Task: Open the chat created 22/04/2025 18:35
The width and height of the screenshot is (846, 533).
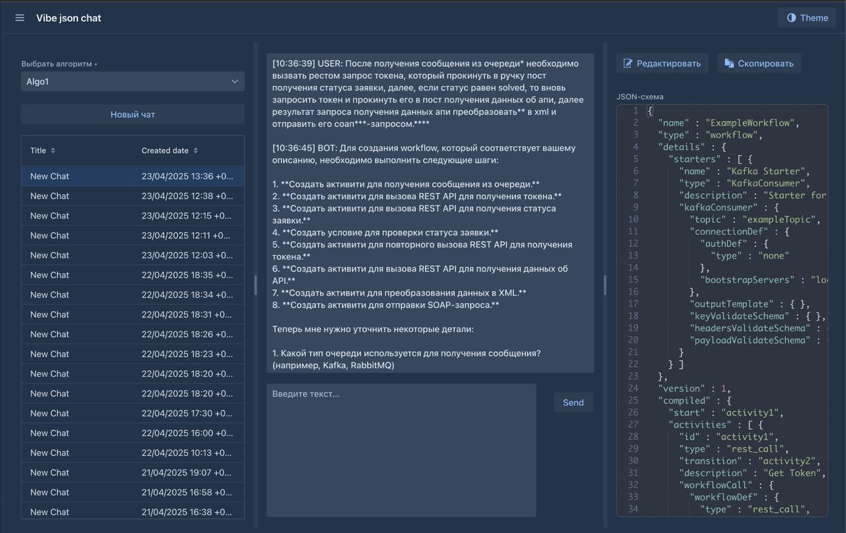Action: point(133,275)
